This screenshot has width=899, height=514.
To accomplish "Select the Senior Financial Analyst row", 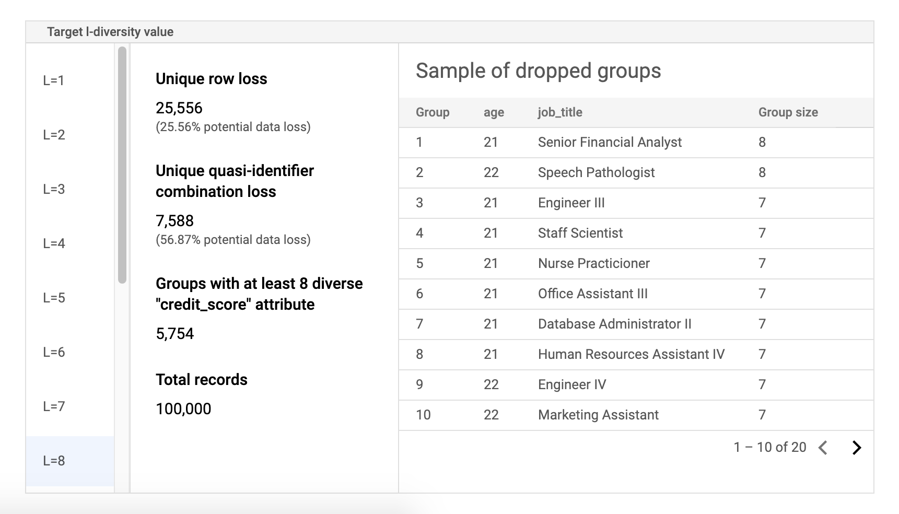I will [x=610, y=143].
